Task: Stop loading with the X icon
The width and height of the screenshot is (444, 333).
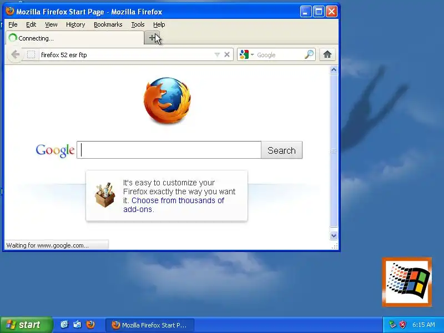Action: (x=227, y=54)
